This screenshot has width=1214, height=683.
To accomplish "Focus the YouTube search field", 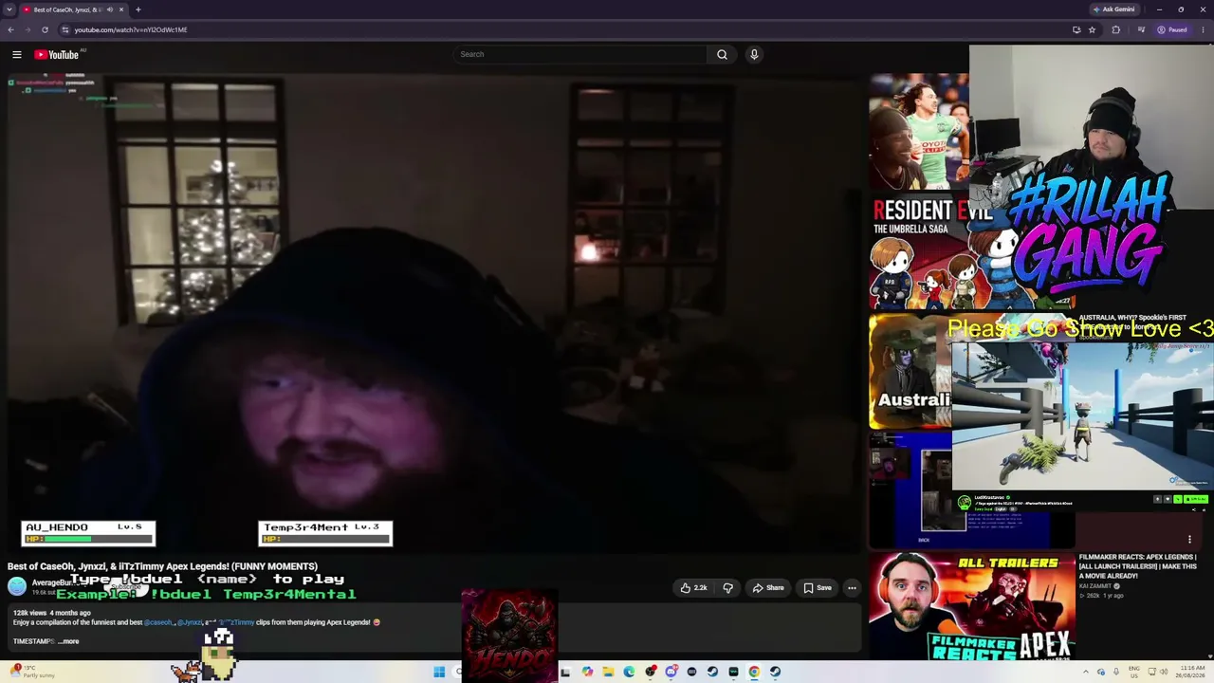I will [580, 55].
